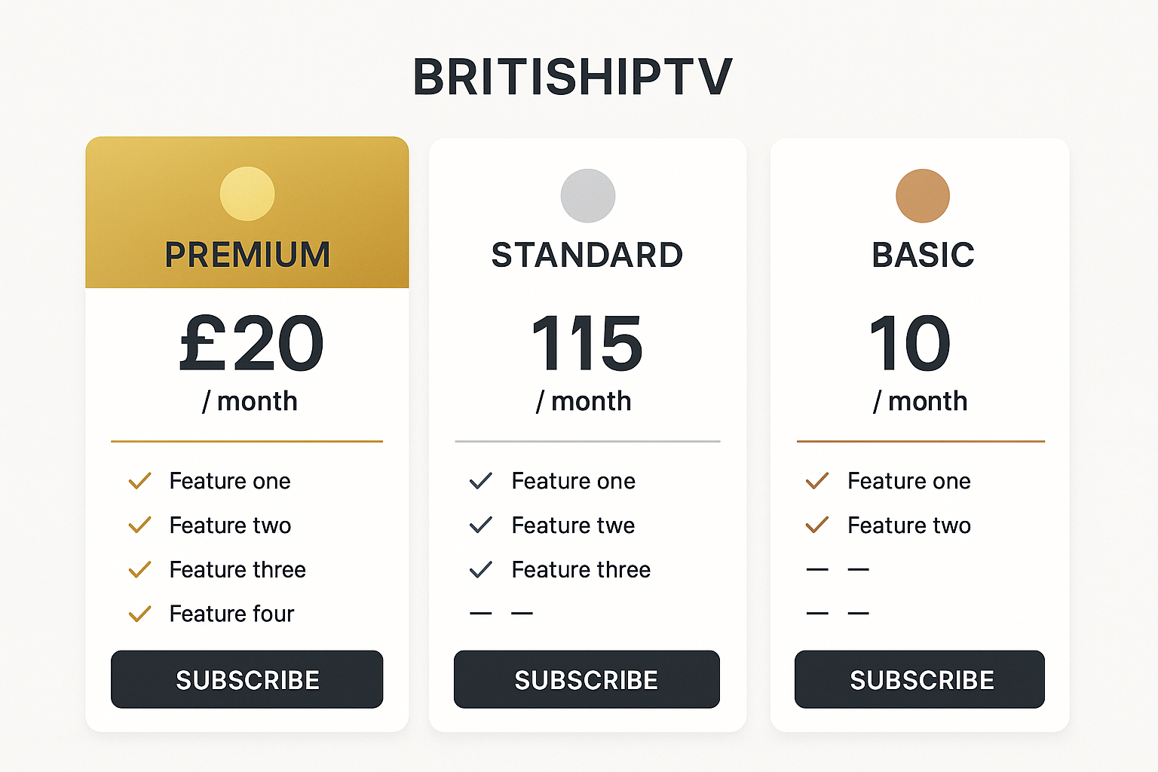1158x772 pixels.
Task: Click the silver Standard plan circle icon
Action: pyautogui.click(x=588, y=196)
